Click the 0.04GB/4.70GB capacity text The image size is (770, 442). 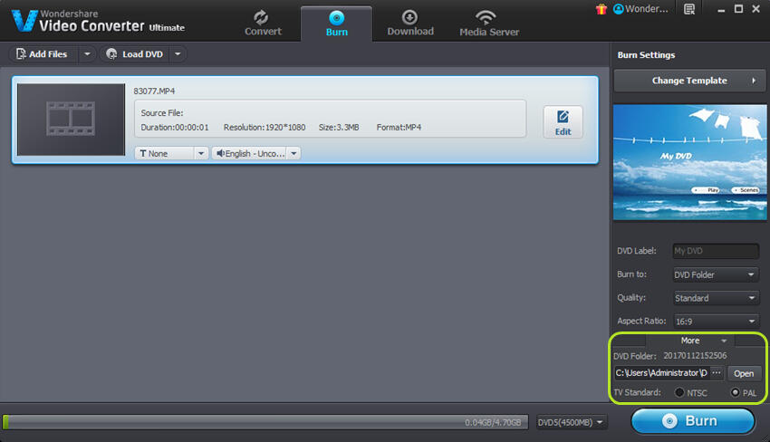pyautogui.click(x=493, y=422)
